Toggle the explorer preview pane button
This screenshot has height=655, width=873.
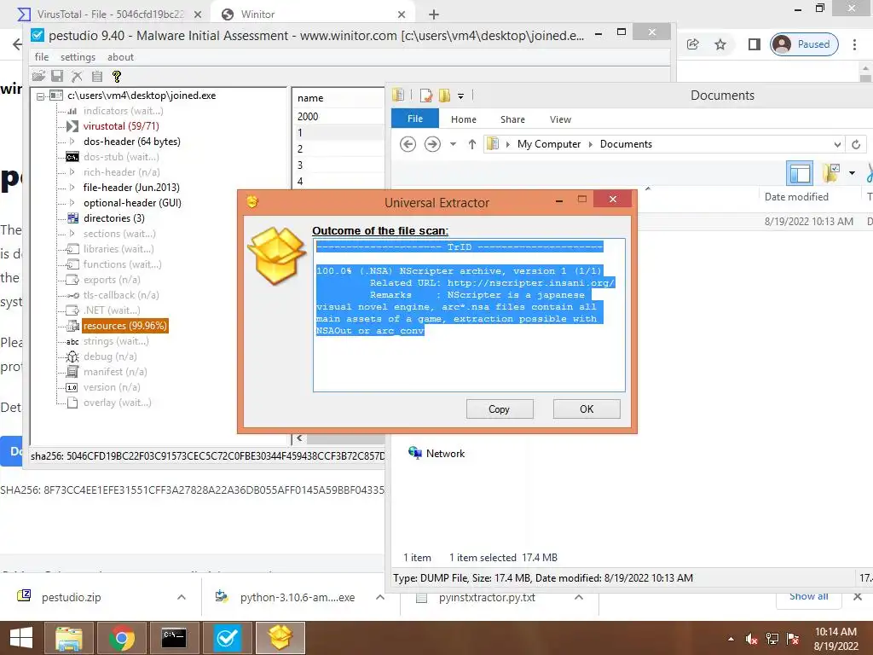pos(800,173)
